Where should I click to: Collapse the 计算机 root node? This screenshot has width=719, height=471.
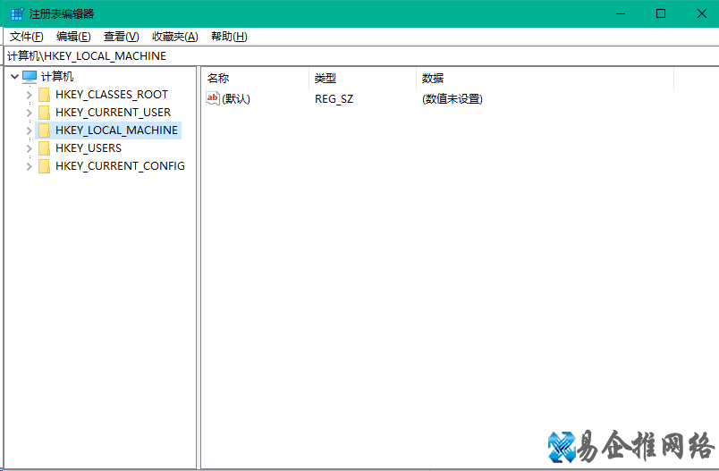14,77
